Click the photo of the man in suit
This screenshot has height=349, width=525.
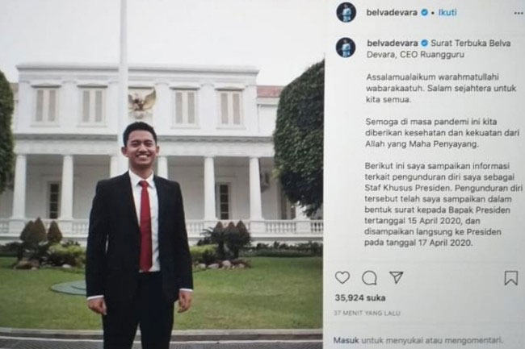point(161,174)
